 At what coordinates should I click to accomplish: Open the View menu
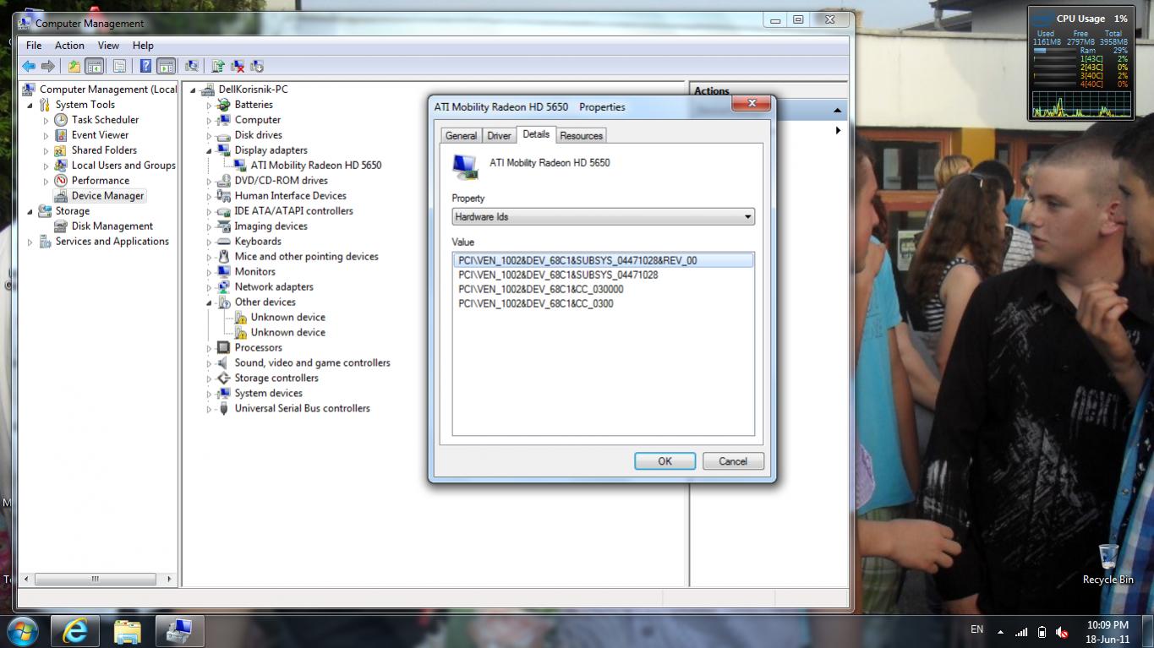(x=108, y=46)
